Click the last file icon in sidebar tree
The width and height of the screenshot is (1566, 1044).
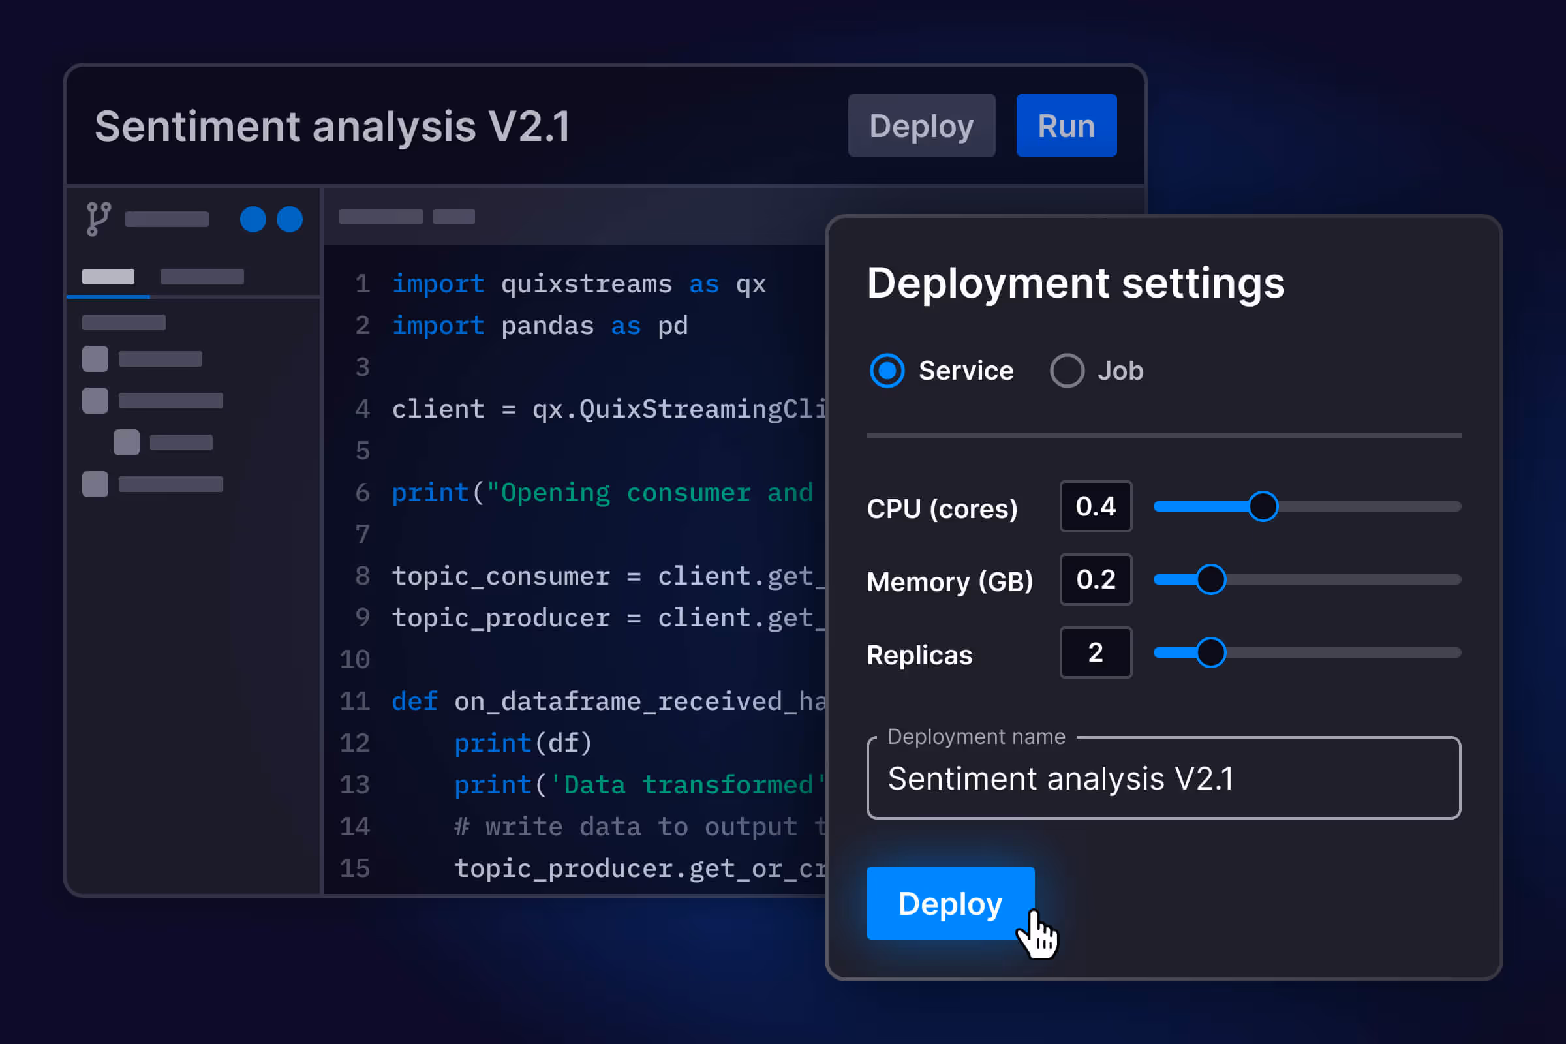click(x=95, y=484)
